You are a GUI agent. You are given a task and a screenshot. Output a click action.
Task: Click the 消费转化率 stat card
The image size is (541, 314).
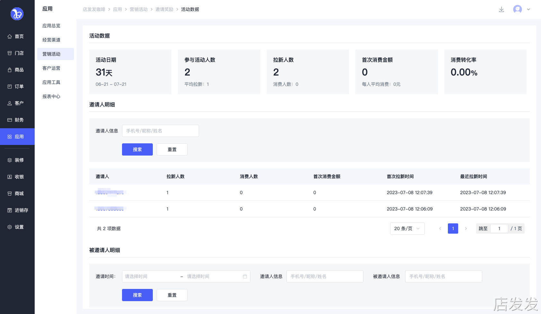485,72
